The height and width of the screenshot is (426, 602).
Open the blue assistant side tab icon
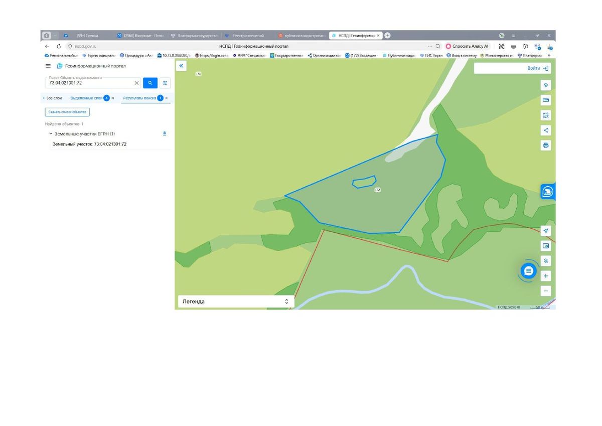pyautogui.click(x=548, y=192)
